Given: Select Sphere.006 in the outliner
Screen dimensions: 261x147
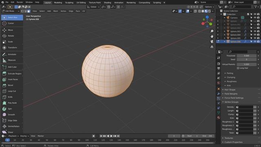Looking at the screenshot, I should (x=235, y=42).
